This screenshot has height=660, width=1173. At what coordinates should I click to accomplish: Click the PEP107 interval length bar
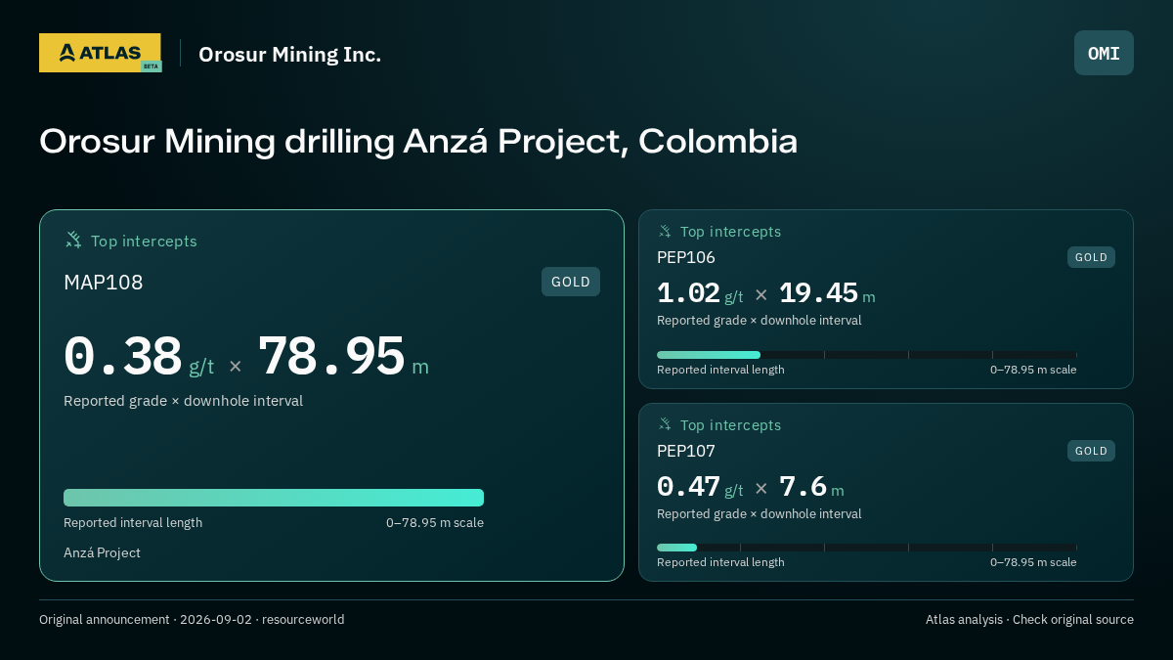867,548
